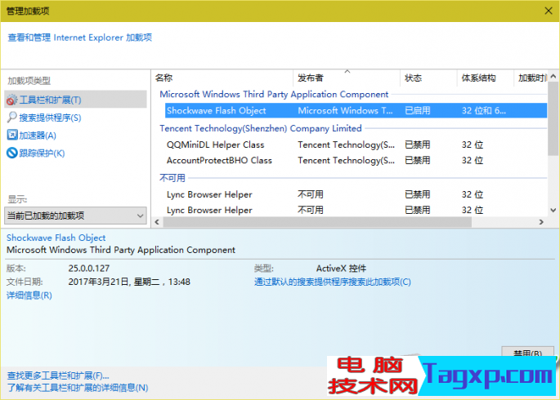Select QQMiniDL Helper Class row
The image size is (560, 400).
coord(356,144)
